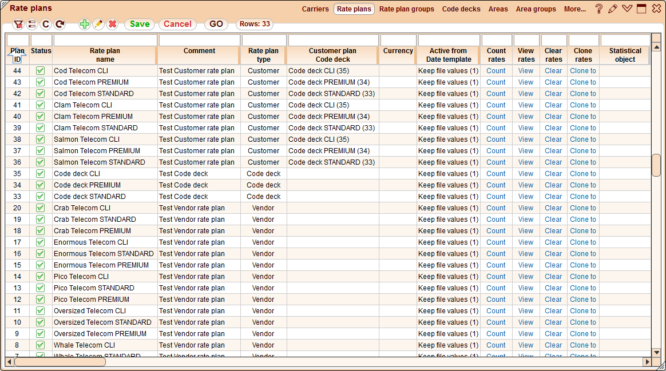Disable status for Whale Telecom CLI
666x371 pixels.
(40, 345)
